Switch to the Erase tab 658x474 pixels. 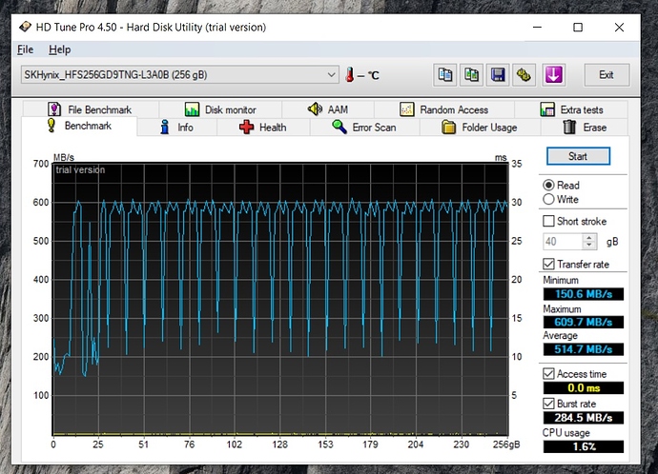[585, 128]
